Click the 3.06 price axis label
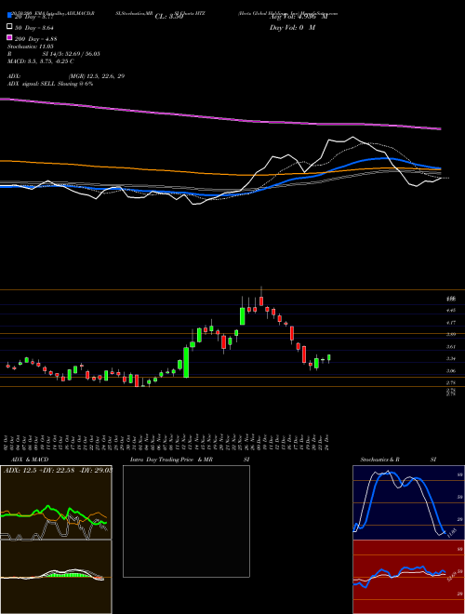 [451, 371]
